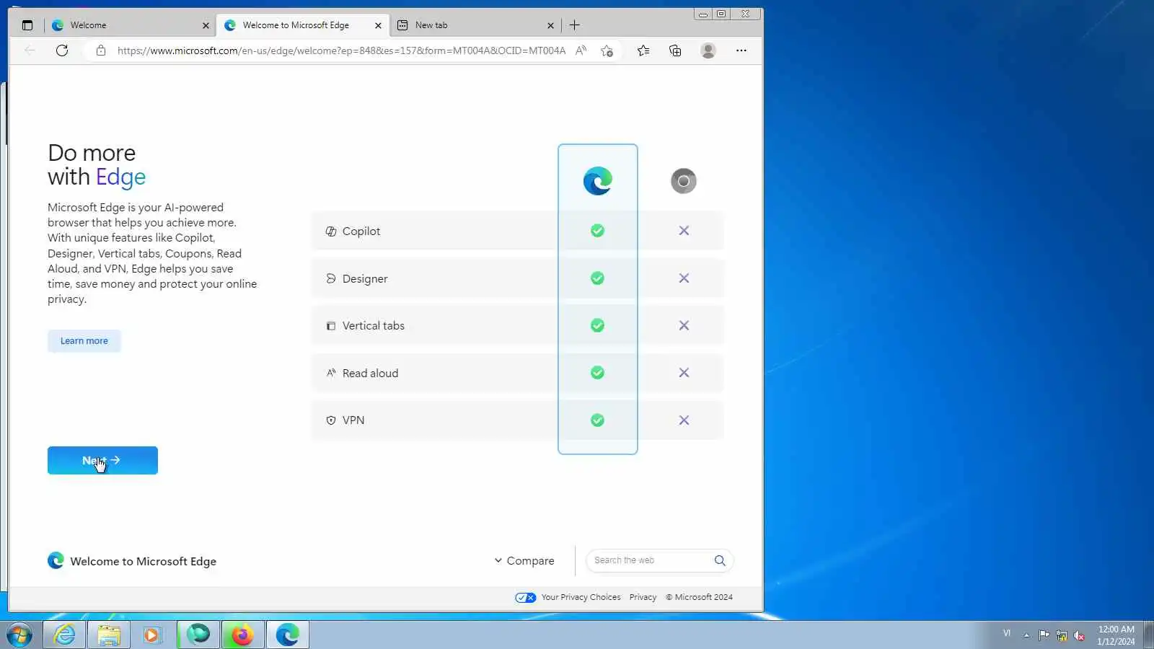This screenshot has width=1154, height=649.
Task: Close the Welcome to Microsoft Edge tab
Action: 378,25
